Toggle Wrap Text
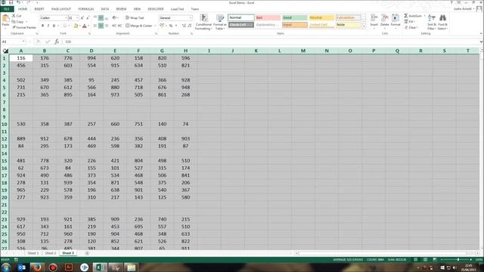 (x=135, y=18)
